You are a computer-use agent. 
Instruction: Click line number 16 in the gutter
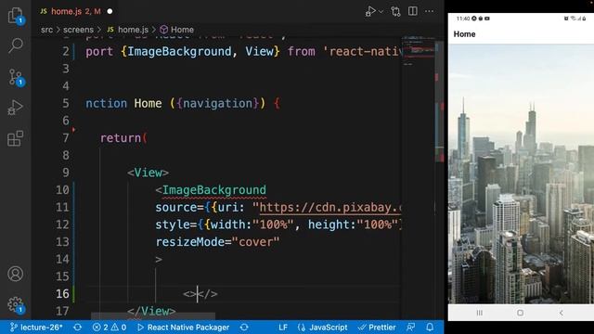[x=62, y=293]
